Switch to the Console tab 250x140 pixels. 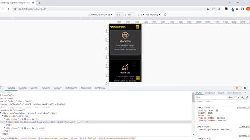click(23, 88)
